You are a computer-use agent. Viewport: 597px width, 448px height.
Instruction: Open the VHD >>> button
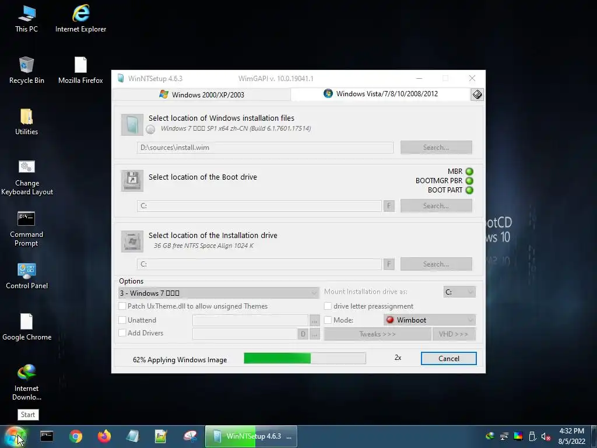point(454,334)
